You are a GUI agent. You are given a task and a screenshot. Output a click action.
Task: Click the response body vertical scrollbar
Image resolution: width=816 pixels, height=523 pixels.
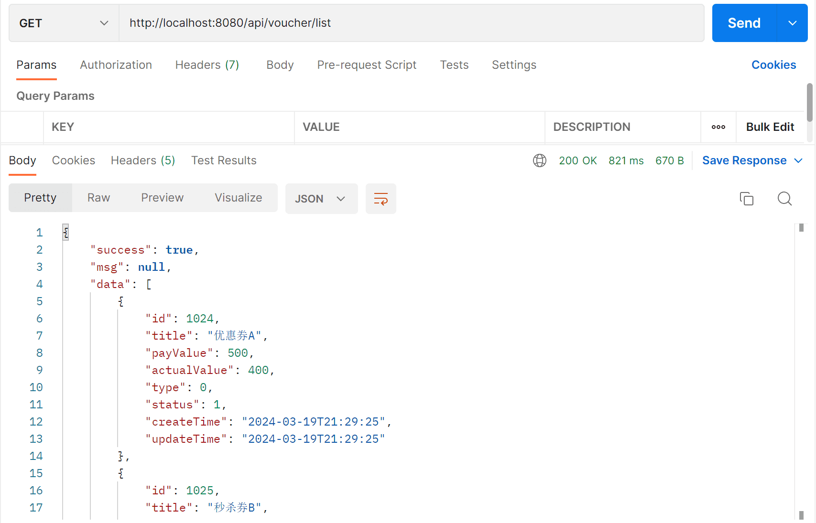click(802, 373)
